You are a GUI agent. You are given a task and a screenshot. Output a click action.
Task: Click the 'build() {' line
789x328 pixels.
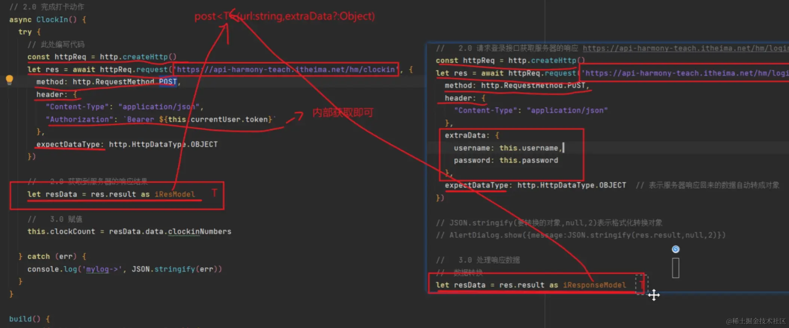pos(30,319)
